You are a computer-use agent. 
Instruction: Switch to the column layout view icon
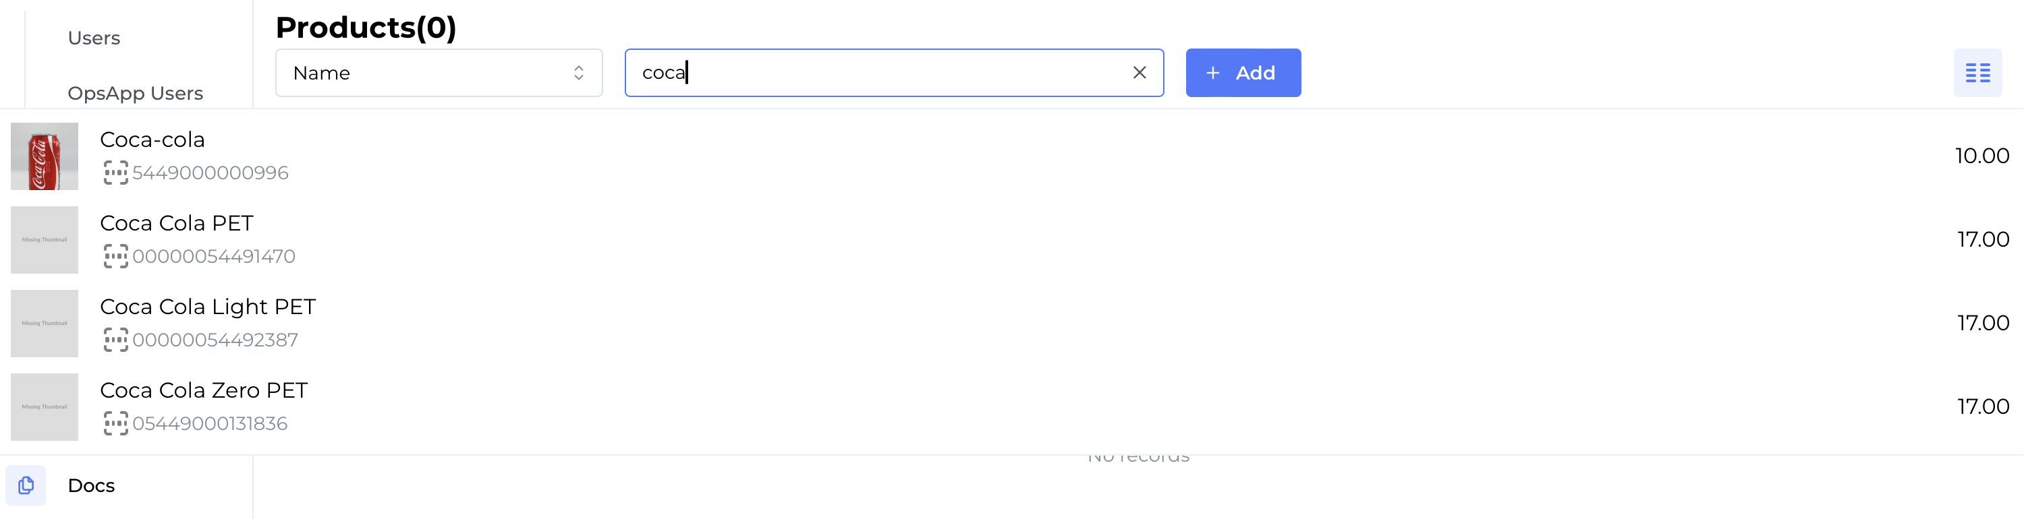tap(1977, 73)
